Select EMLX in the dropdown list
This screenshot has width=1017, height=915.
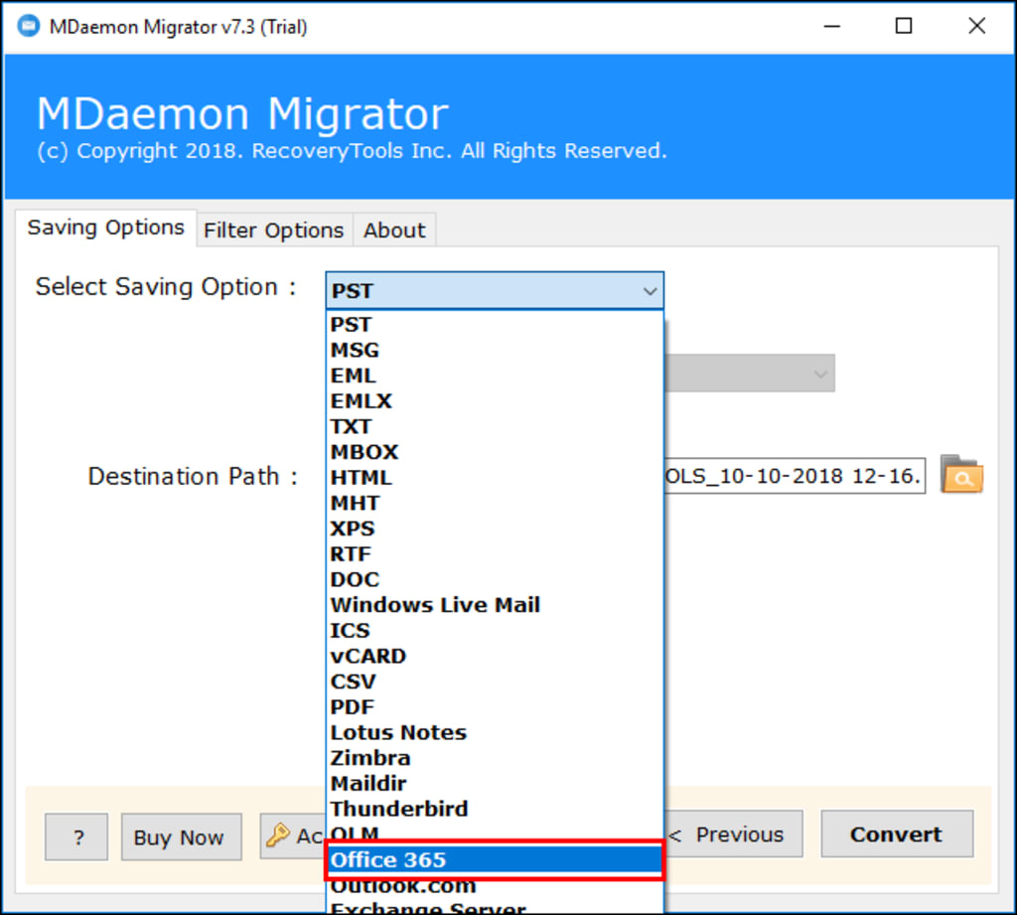495,400
